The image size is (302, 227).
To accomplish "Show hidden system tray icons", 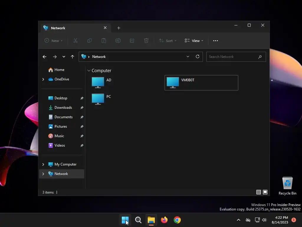I will pyautogui.click(x=238, y=220).
